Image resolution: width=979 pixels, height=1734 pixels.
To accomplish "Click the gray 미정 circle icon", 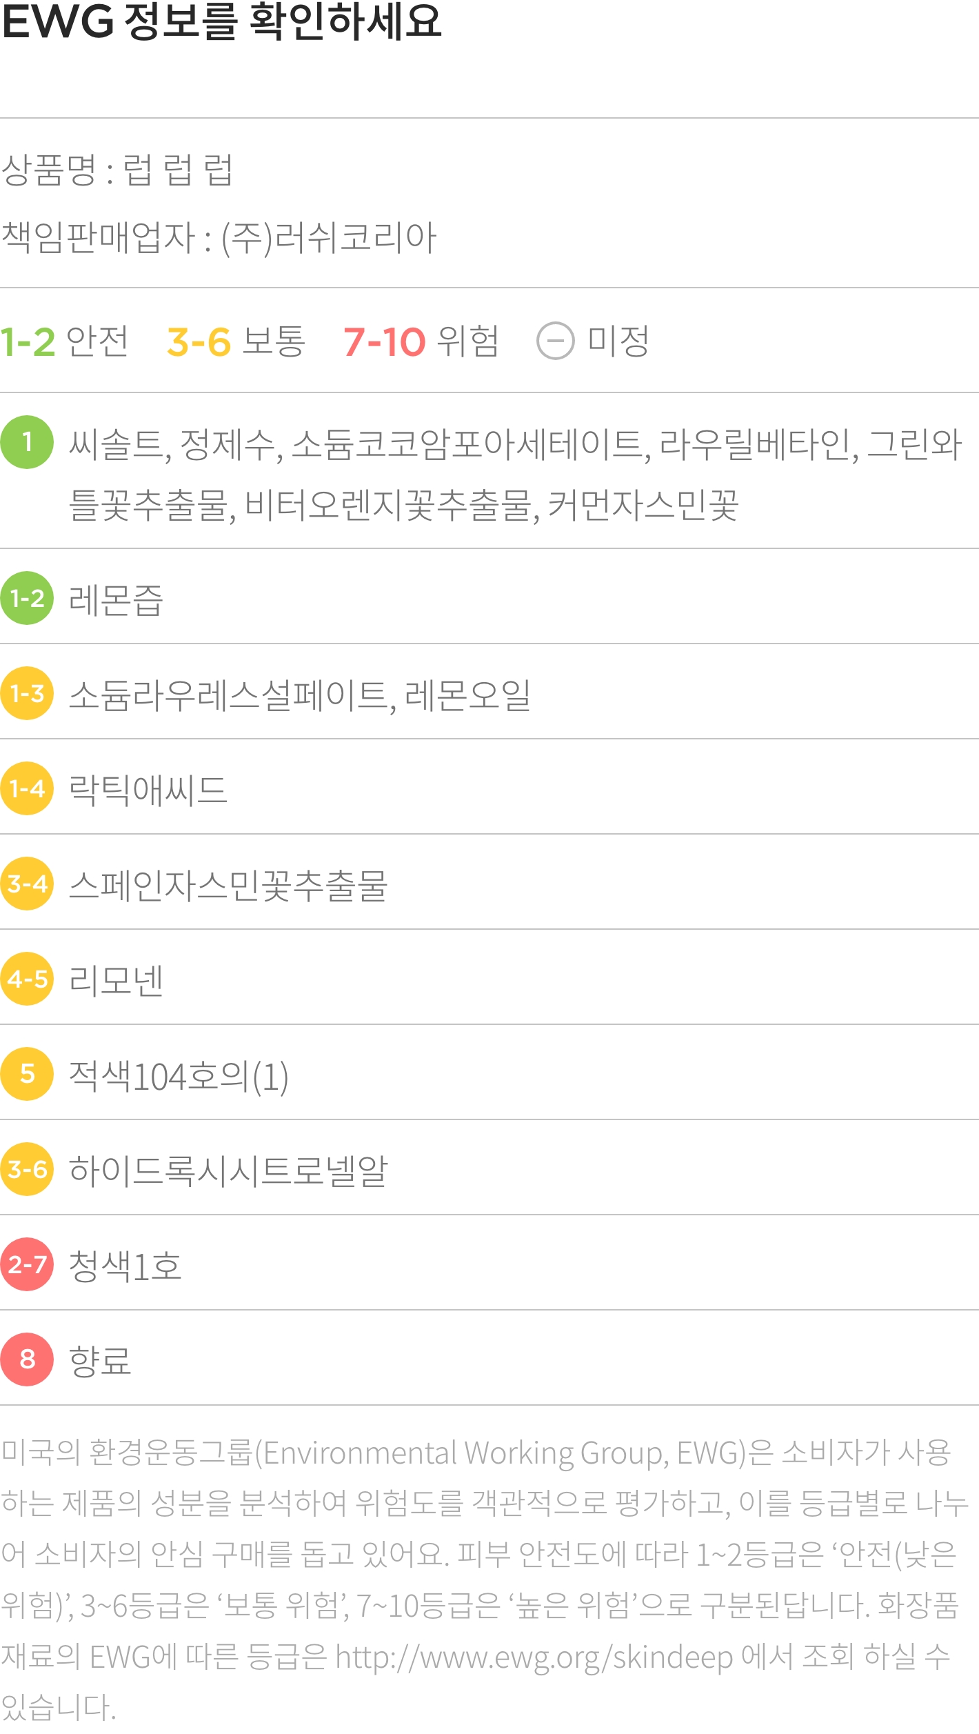I will [555, 341].
